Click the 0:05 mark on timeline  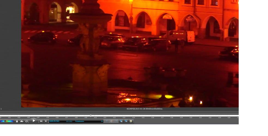48,118
